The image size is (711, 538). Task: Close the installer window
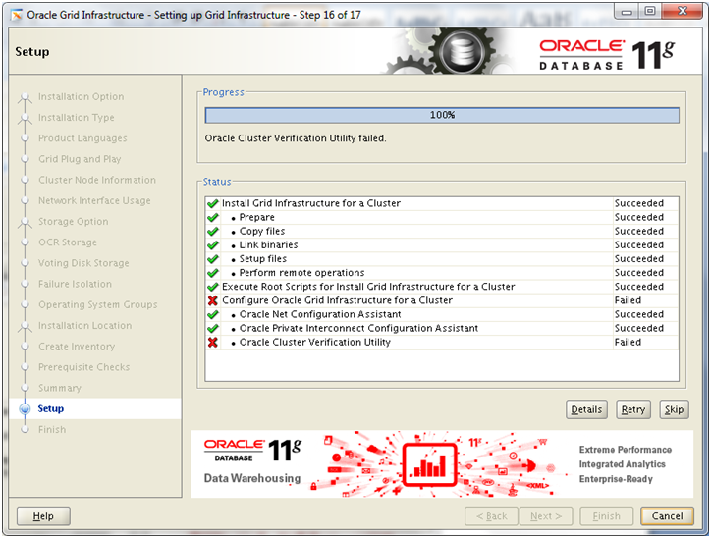(x=683, y=11)
